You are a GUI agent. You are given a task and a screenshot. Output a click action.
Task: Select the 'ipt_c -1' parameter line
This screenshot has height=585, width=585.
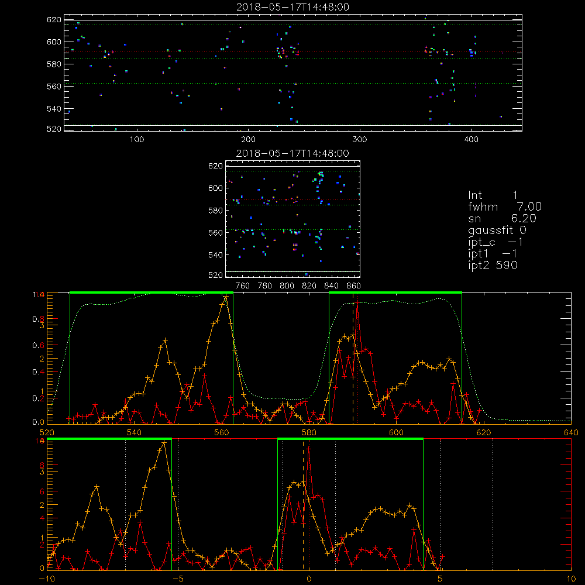coord(495,242)
